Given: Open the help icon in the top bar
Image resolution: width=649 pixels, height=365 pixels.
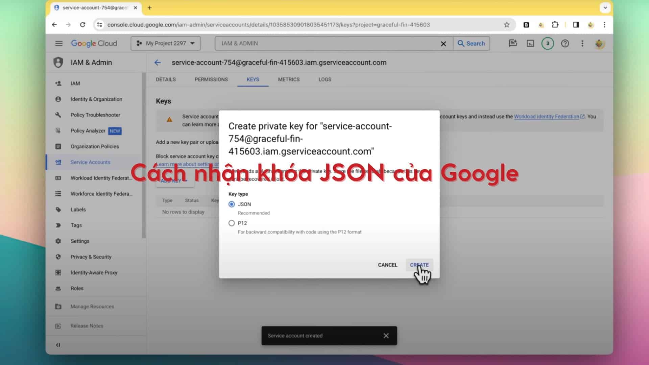Looking at the screenshot, I should [564, 43].
